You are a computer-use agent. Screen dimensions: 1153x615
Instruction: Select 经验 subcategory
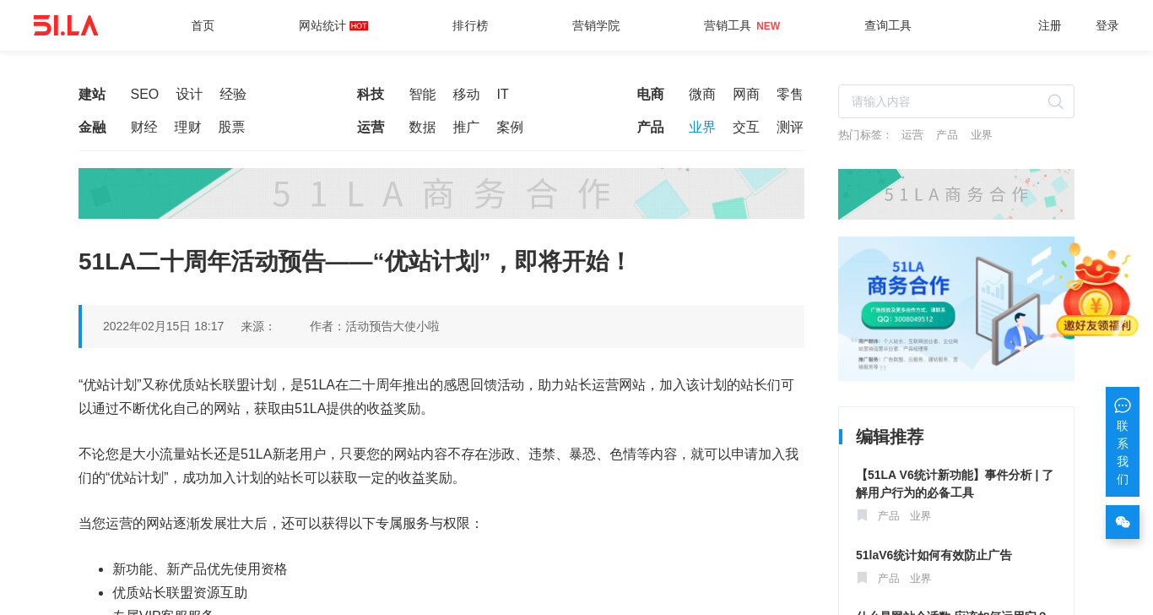pyautogui.click(x=233, y=95)
